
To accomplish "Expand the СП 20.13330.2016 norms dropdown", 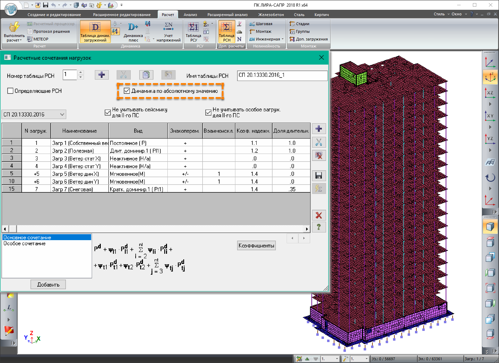I will pyautogui.click(x=62, y=114).
